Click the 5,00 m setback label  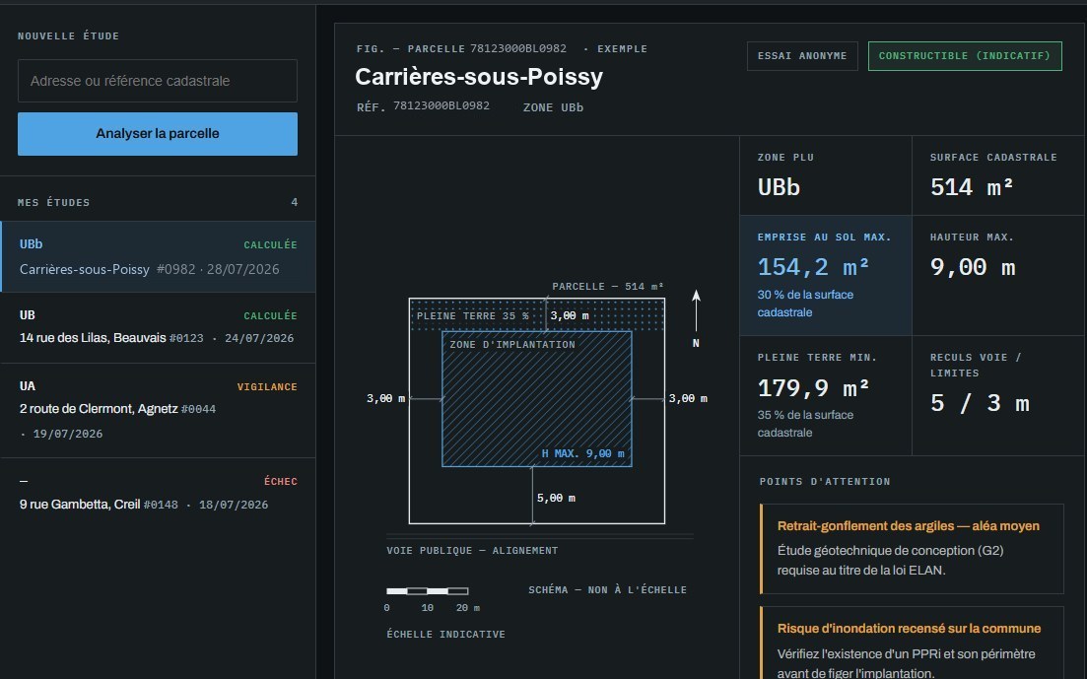(x=556, y=498)
